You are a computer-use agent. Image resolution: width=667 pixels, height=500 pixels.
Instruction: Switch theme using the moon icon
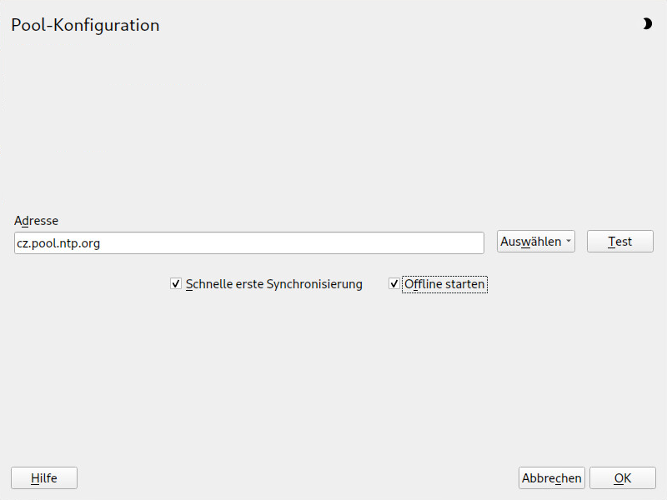[x=647, y=24]
